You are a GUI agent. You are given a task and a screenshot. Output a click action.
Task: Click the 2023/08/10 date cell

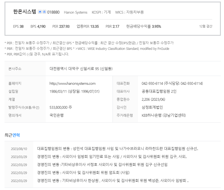click(19, 149)
